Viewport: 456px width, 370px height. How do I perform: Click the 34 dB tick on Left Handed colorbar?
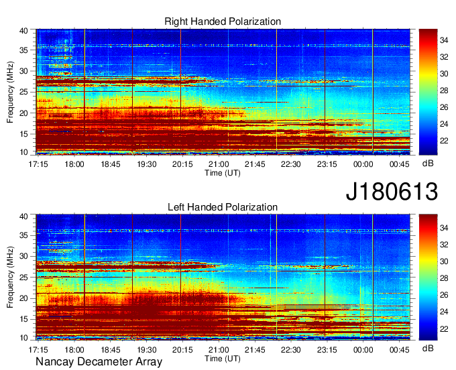click(x=444, y=228)
